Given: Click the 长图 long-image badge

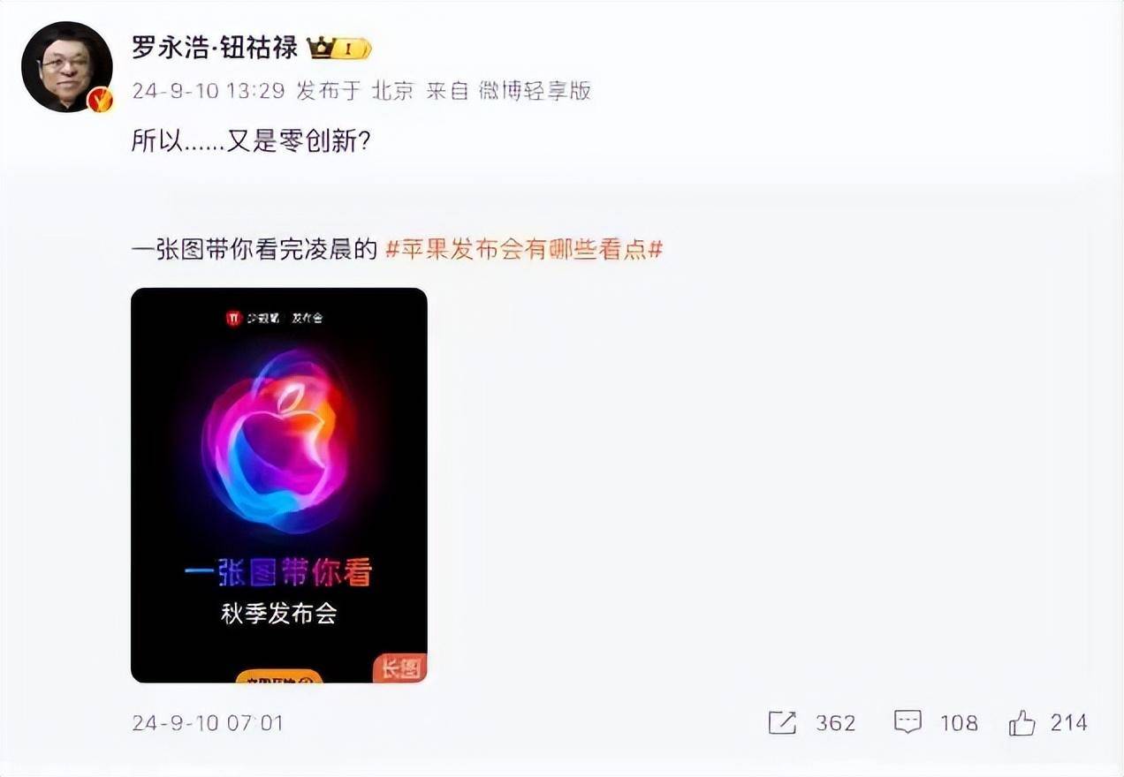Looking at the screenshot, I should [400, 668].
